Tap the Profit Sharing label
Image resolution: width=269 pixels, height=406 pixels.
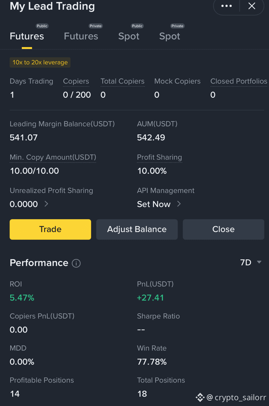pos(159,157)
